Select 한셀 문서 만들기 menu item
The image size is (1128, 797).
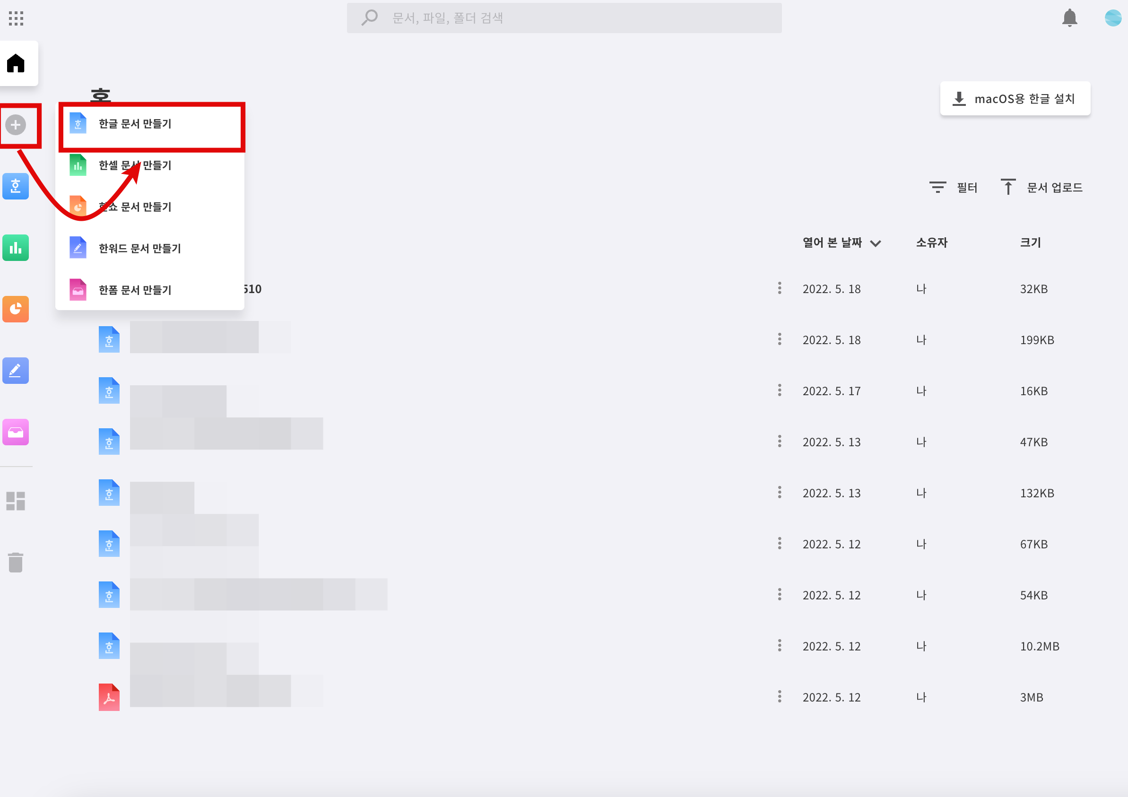pyautogui.click(x=150, y=165)
